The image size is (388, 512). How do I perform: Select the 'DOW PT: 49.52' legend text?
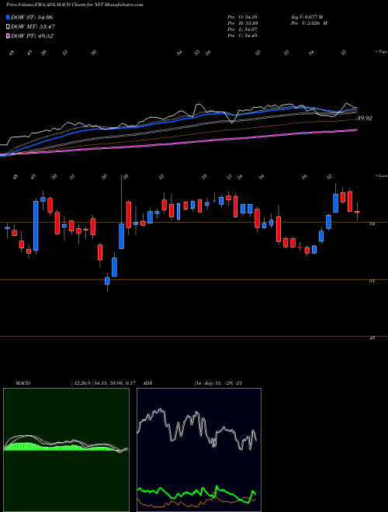point(32,36)
